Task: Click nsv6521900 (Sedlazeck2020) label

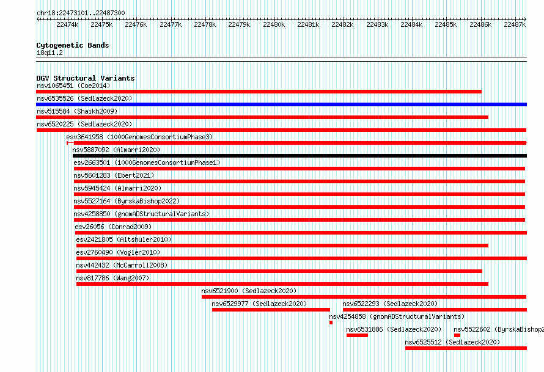Action: 249,291
